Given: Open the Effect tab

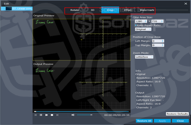Looking at the screenshot, I should pyautogui.click(x=128, y=10).
